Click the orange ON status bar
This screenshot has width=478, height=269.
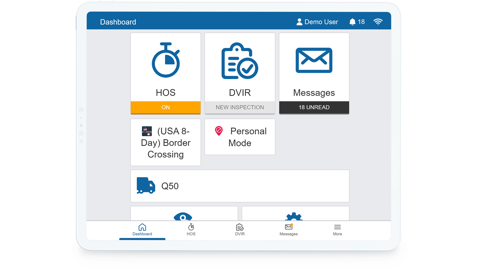click(x=166, y=107)
